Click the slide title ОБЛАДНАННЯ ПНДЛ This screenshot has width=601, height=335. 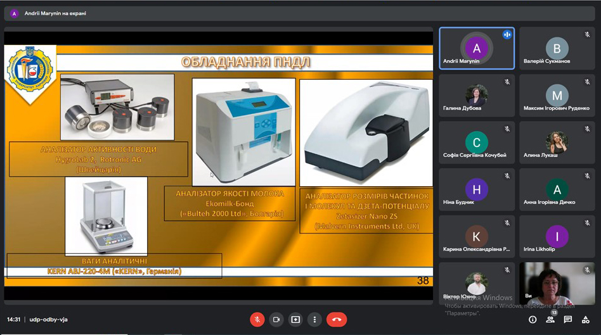(245, 62)
